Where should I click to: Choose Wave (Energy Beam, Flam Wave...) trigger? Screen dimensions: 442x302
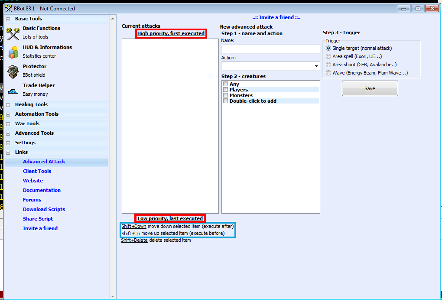(x=328, y=73)
